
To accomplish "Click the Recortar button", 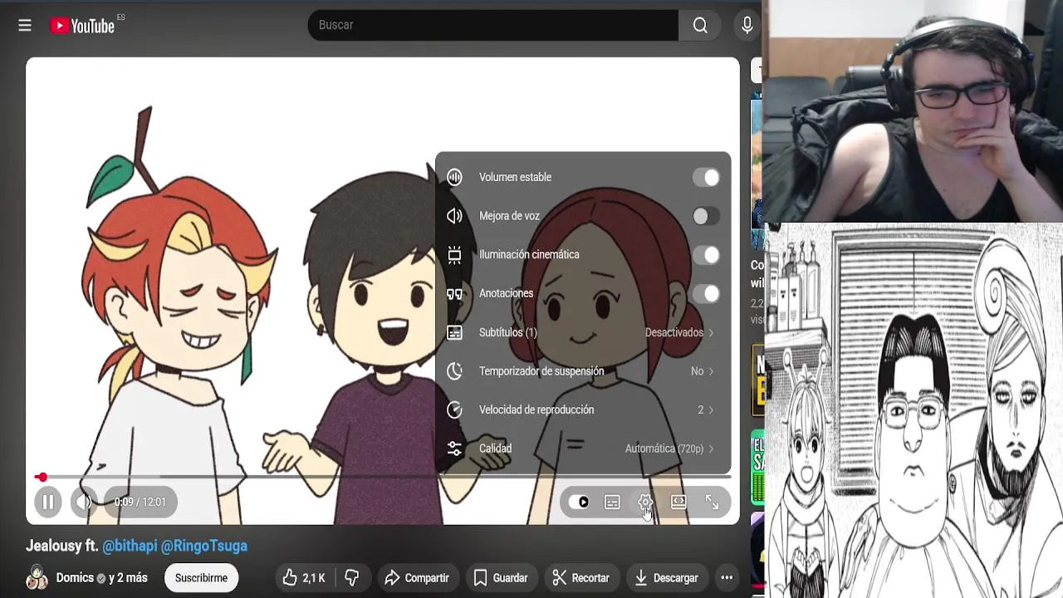I will click(581, 578).
